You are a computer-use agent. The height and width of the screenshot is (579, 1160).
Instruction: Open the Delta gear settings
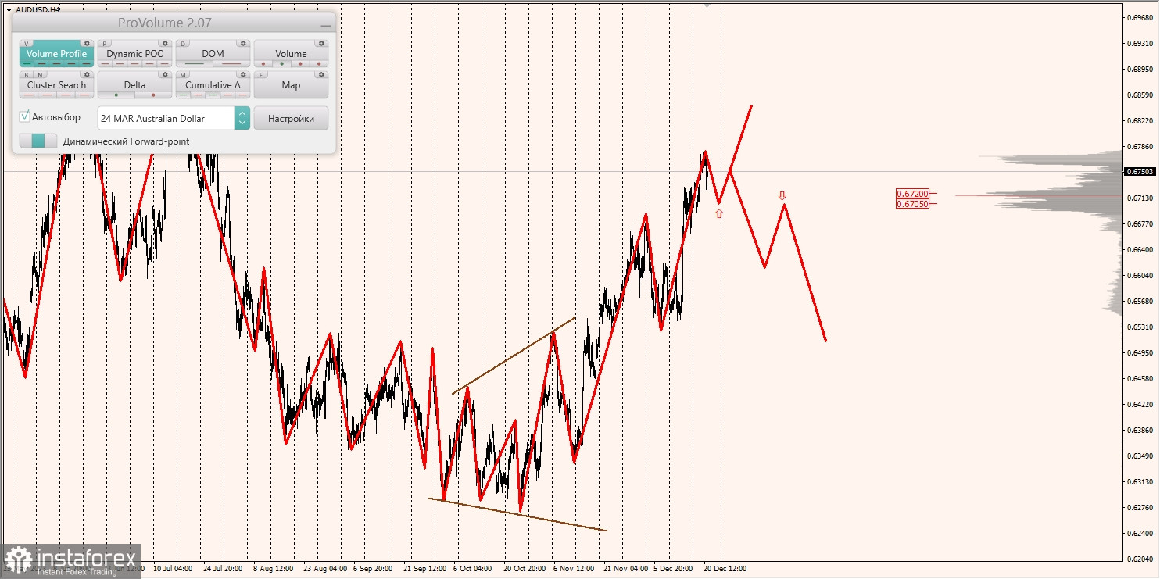point(165,75)
